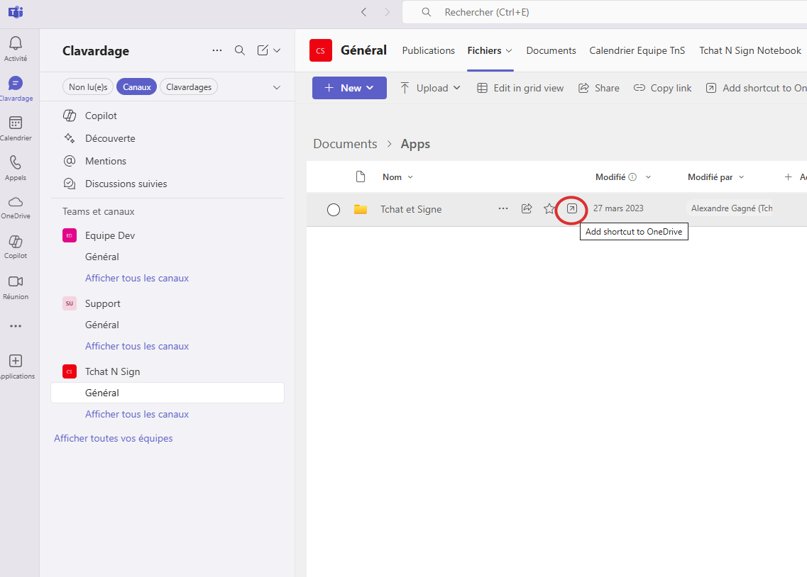Open Clavardage in the left rail
This screenshot has height=577, width=807.
pos(16,89)
